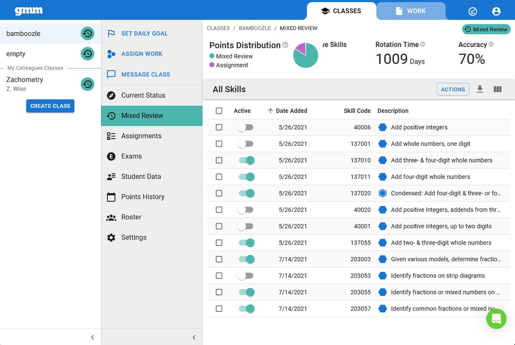Switch to the WORK tab
Screen dimensions: 515x345
pos(411,11)
